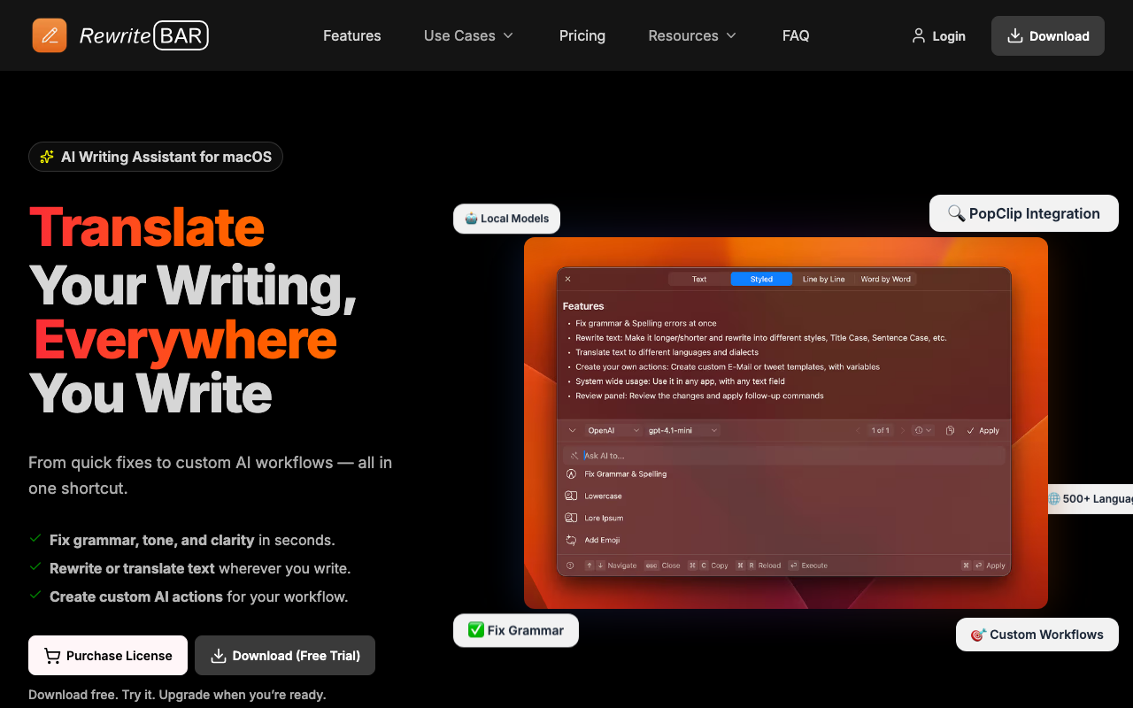The height and width of the screenshot is (708, 1133).
Task: Click the orange RewriteBar pencil logo icon
Action: coord(50,35)
